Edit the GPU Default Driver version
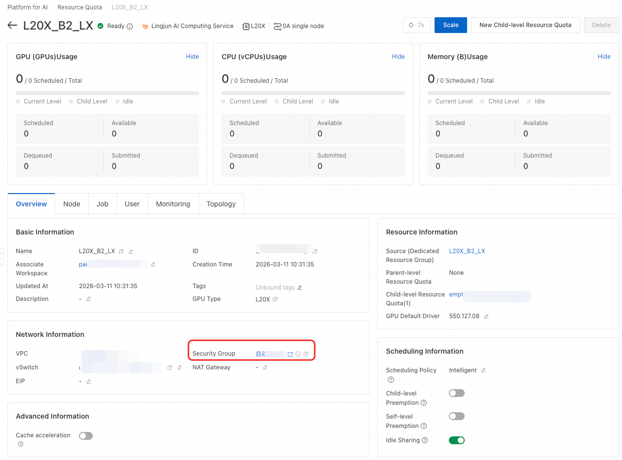 coord(486,317)
